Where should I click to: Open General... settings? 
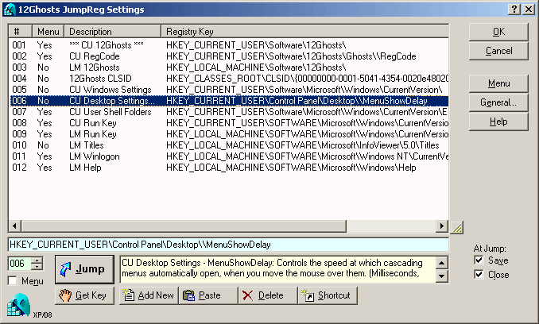(498, 102)
